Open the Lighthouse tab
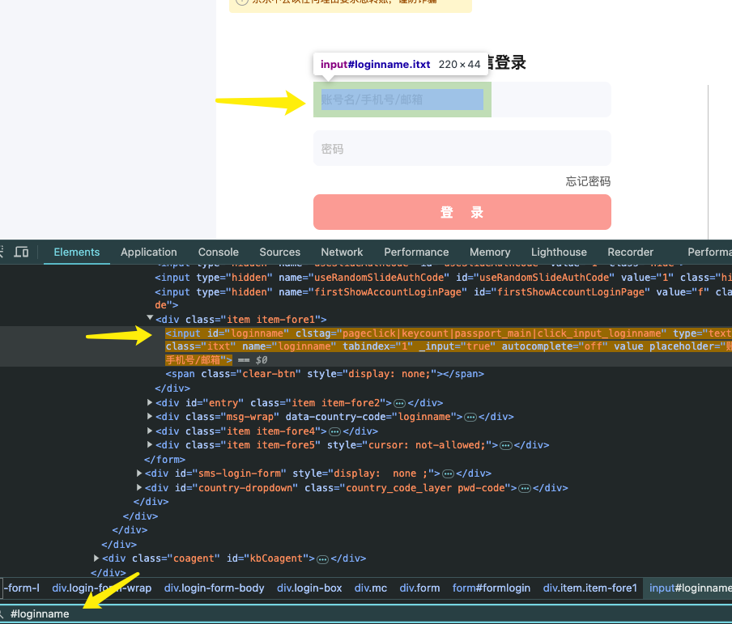Viewport: 732px width, 624px height. click(559, 252)
